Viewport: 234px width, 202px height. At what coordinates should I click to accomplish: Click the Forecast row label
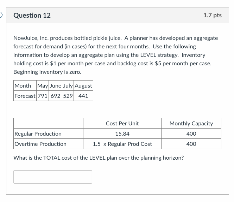point(25,96)
